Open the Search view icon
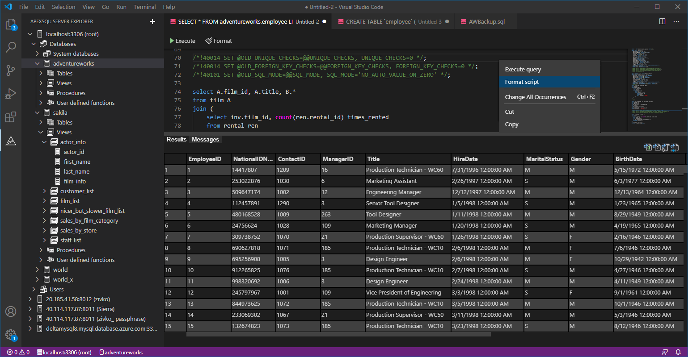This screenshot has height=357, width=688. tap(11, 47)
